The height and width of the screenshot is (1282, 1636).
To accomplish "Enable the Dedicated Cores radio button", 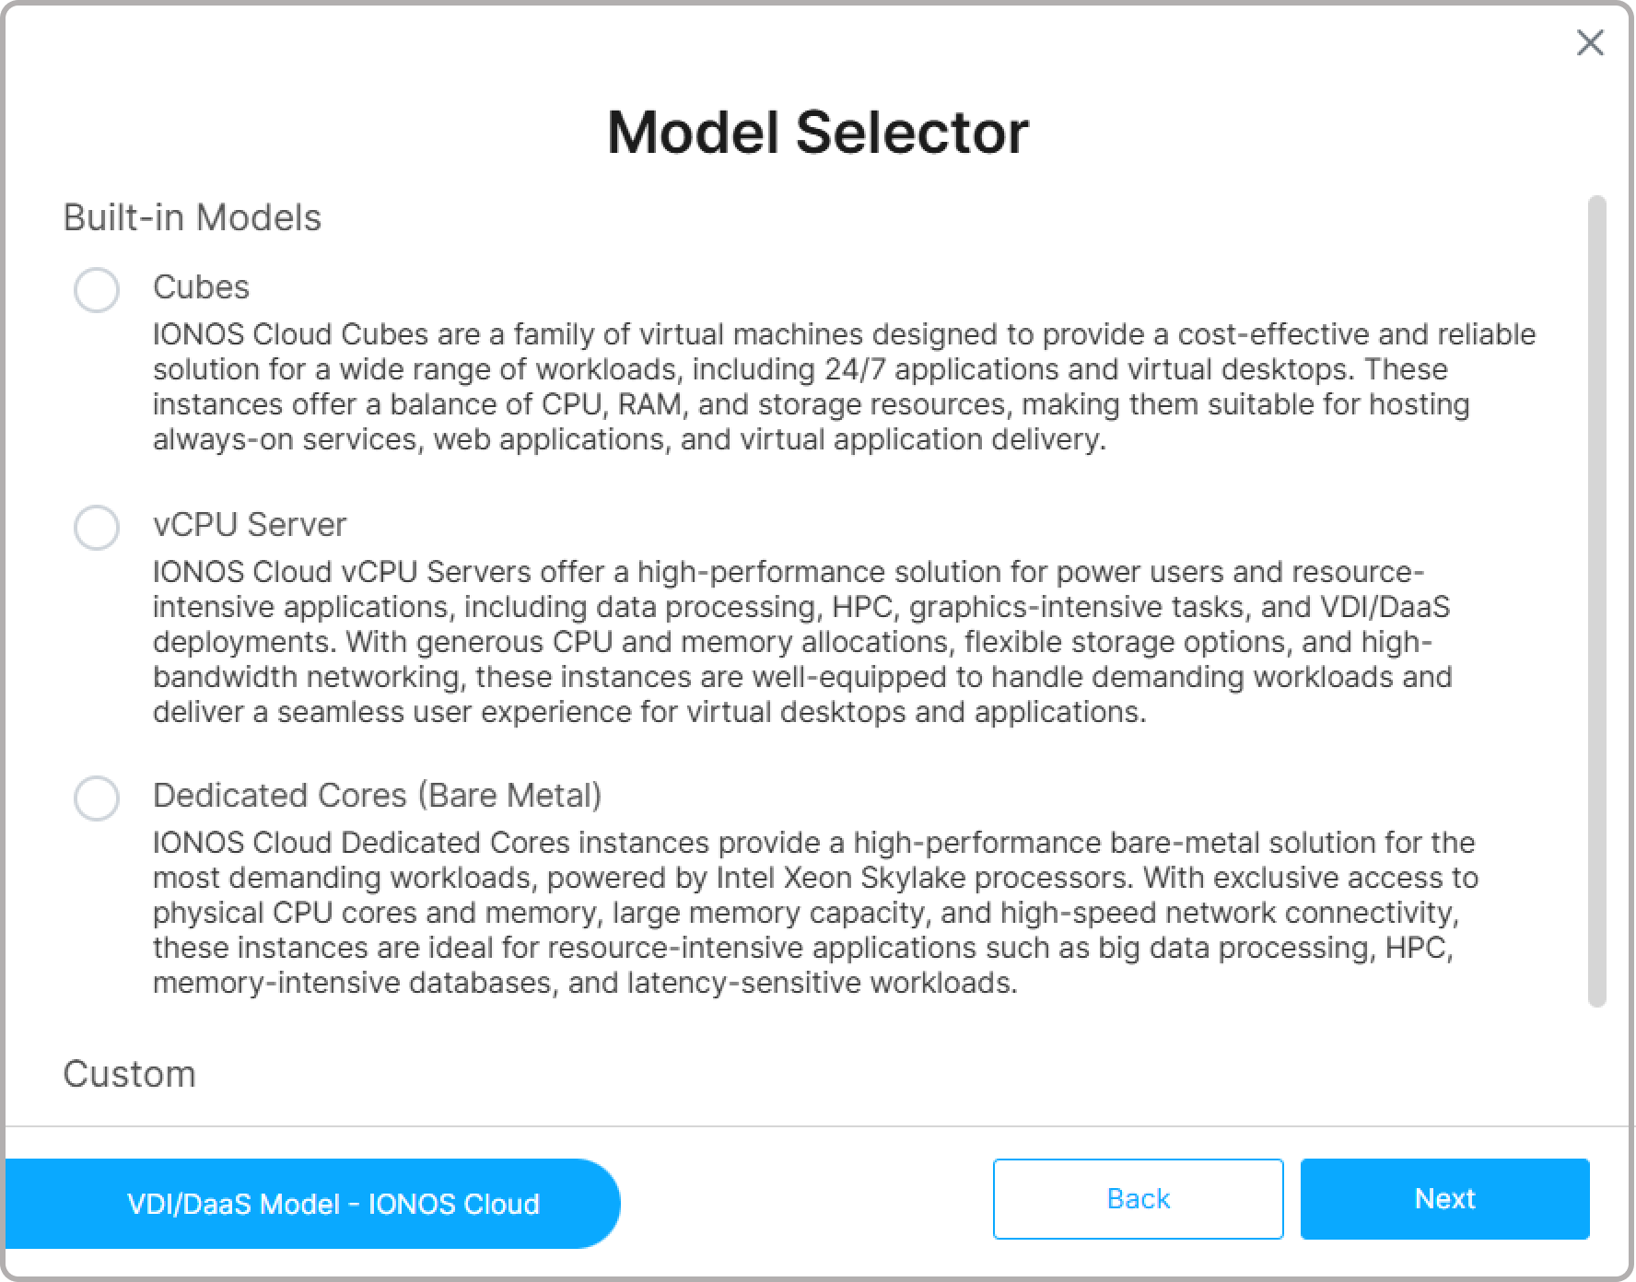I will tap(97, 798).
